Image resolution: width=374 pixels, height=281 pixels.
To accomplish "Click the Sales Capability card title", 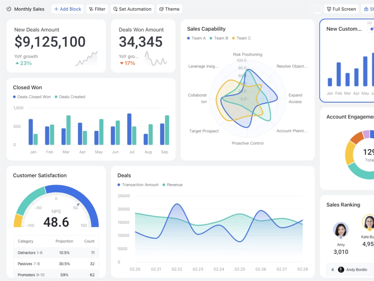I will click(x=206, y=29).
